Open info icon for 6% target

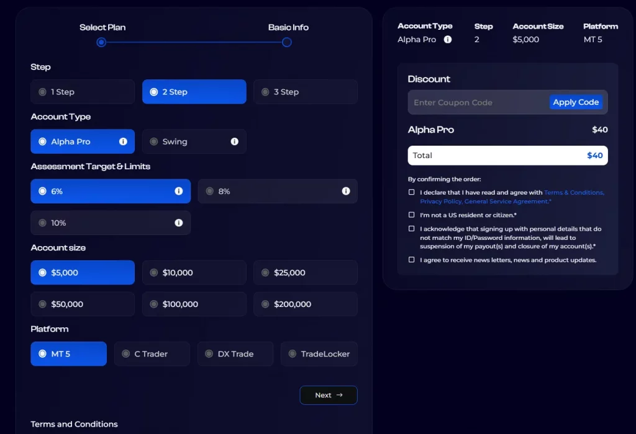point(179,191)
